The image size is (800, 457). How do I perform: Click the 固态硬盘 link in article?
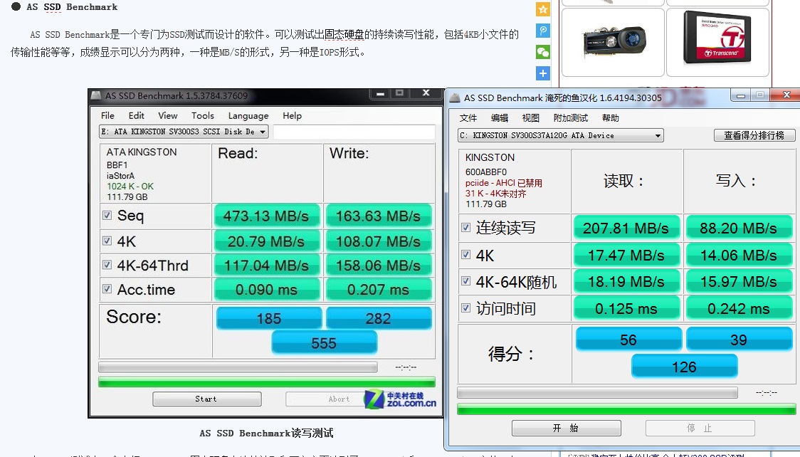point(344,35)
